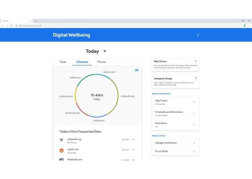
Task: Open the bar chart view icon
Action: pos(136,70)
